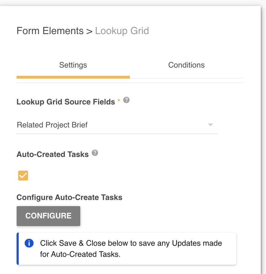Go back to Form Elements breadcrumb

coord(50,31)
